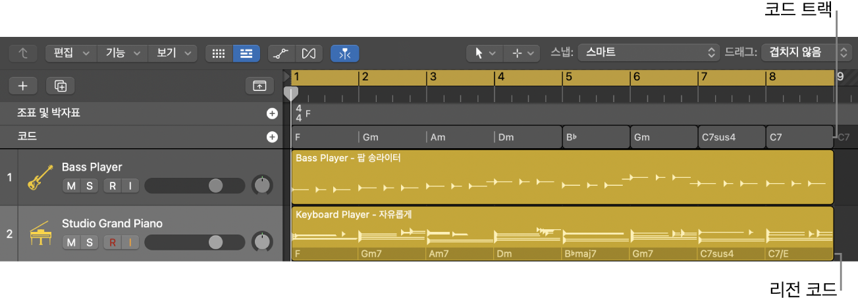This screenshot has width=858, height=305.
Task: Switch to grid view button
Action: (219, 53)
